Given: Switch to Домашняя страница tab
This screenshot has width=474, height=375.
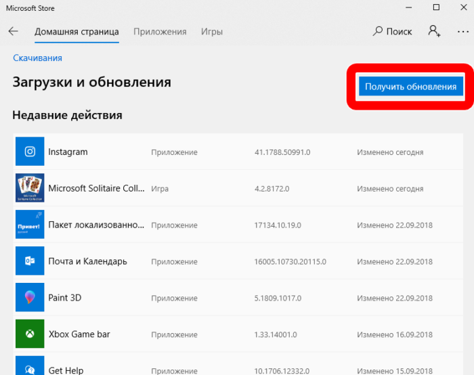Looking at the screenshot, I should [x=77, y=32].
